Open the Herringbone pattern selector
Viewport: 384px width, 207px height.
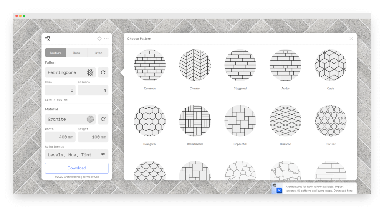tap(70, 72)
